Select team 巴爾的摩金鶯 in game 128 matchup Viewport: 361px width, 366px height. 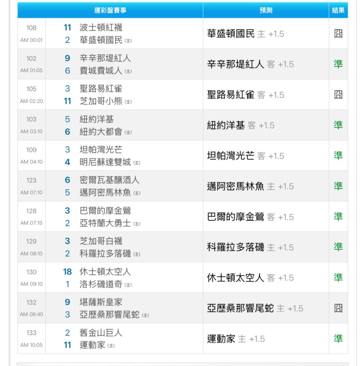(x=105, y=211)
